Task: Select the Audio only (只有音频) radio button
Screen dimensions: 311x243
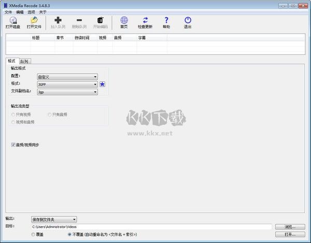Action: pyautogui.click(x=50, y=115)
